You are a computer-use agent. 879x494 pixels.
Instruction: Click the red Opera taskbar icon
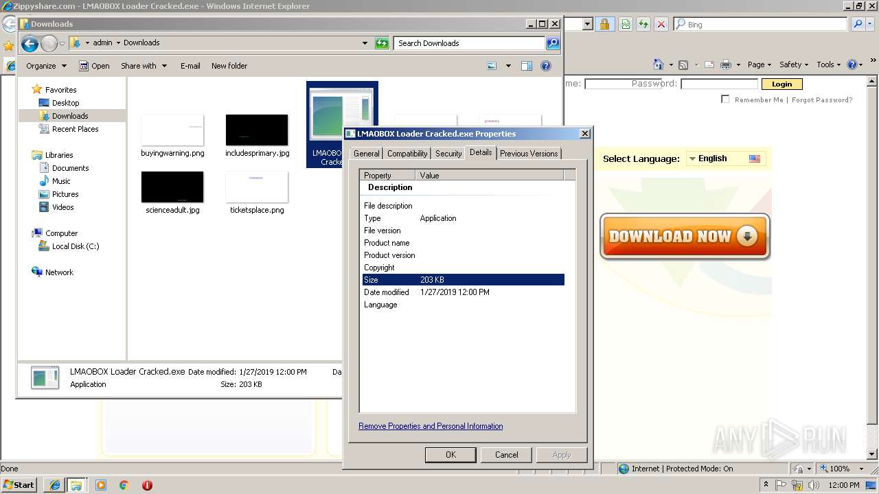(147, 485)
